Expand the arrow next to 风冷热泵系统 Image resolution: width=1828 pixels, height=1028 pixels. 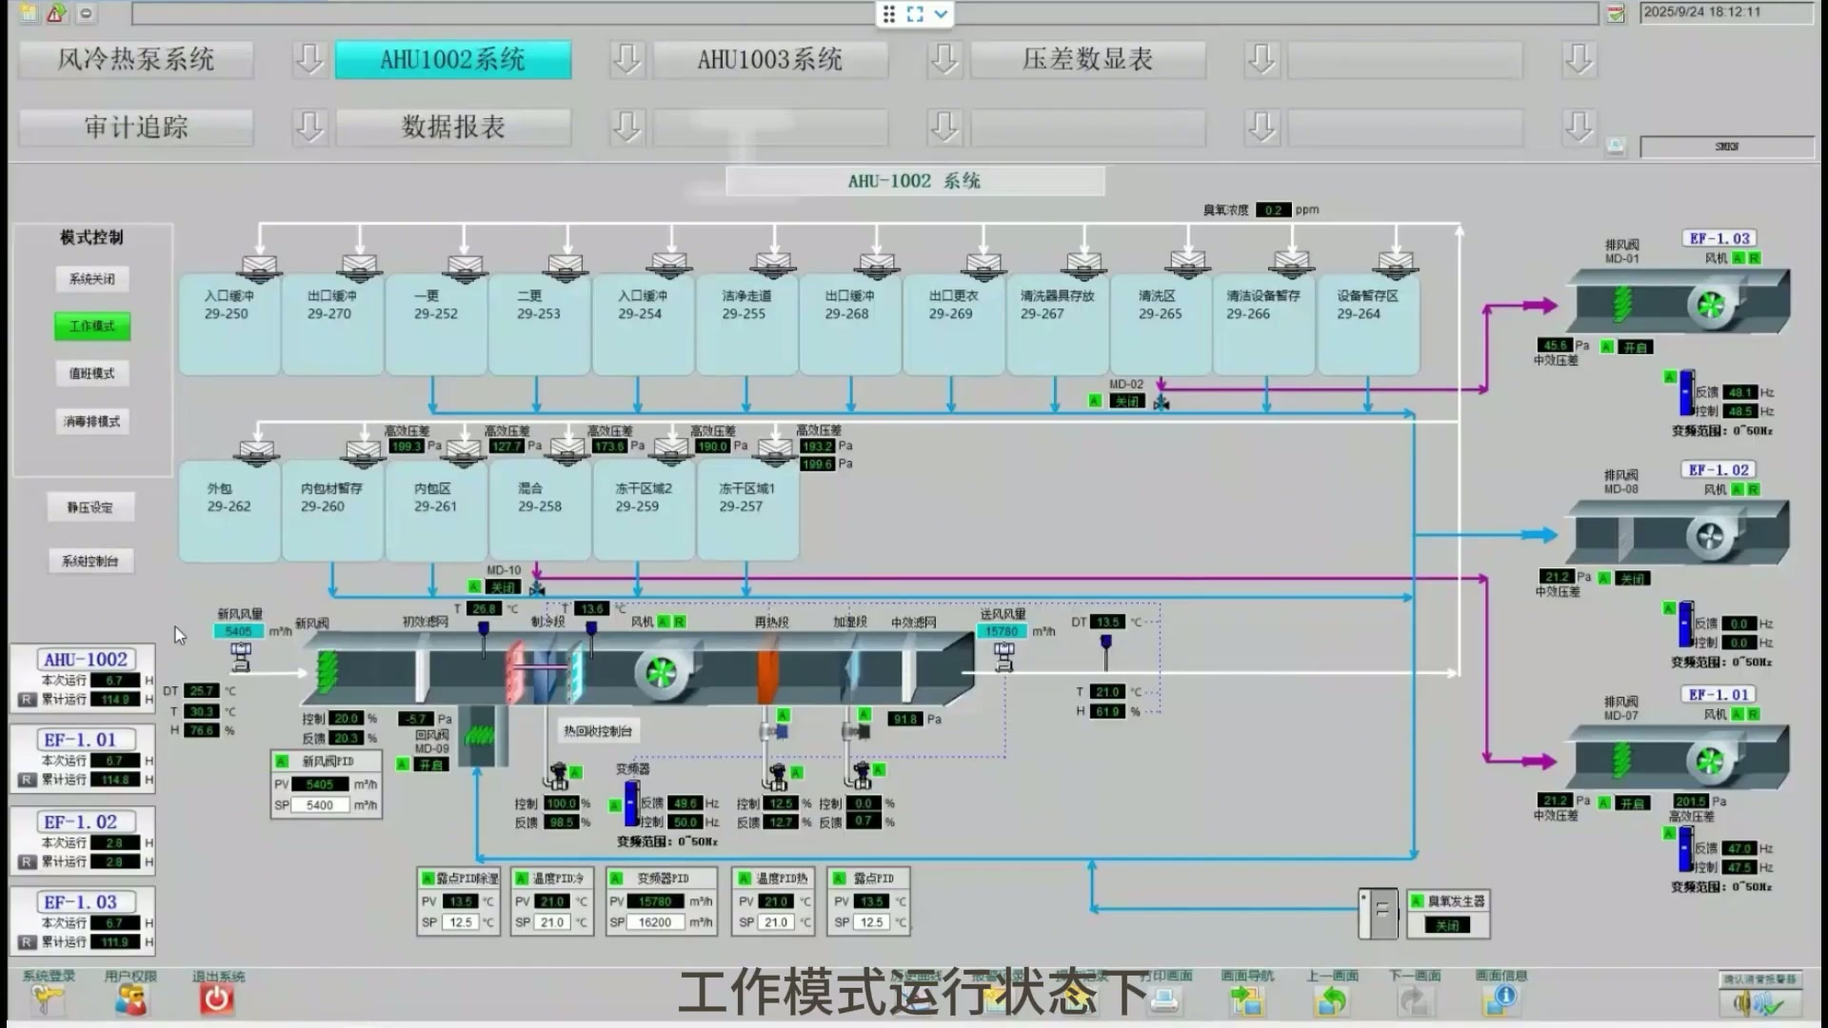pos(308,59)
